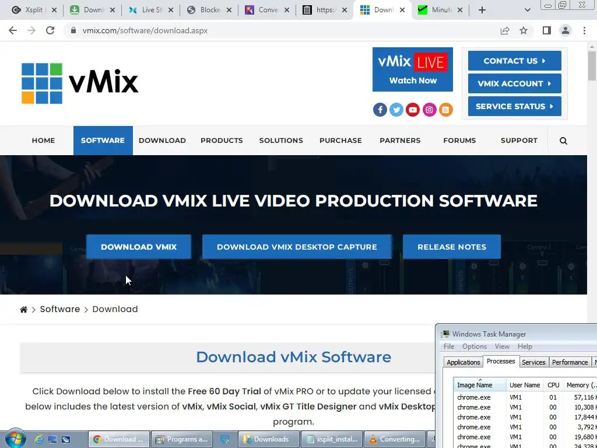Open the vMix Twitter icon

tap(396, 110)
